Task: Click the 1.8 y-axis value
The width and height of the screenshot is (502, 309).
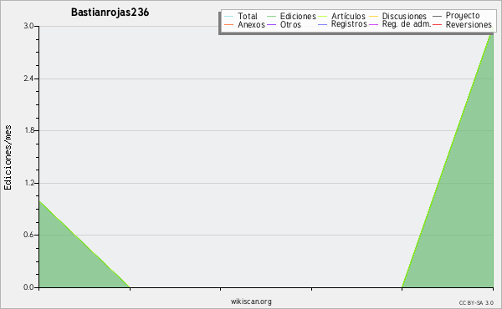Action: tap(28, 130)
